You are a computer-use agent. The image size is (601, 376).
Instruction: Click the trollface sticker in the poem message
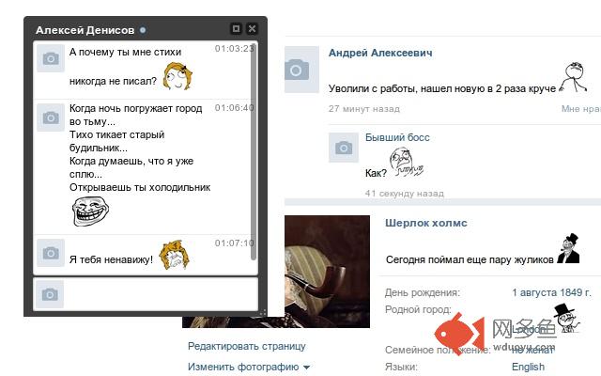tap(90, 211)
